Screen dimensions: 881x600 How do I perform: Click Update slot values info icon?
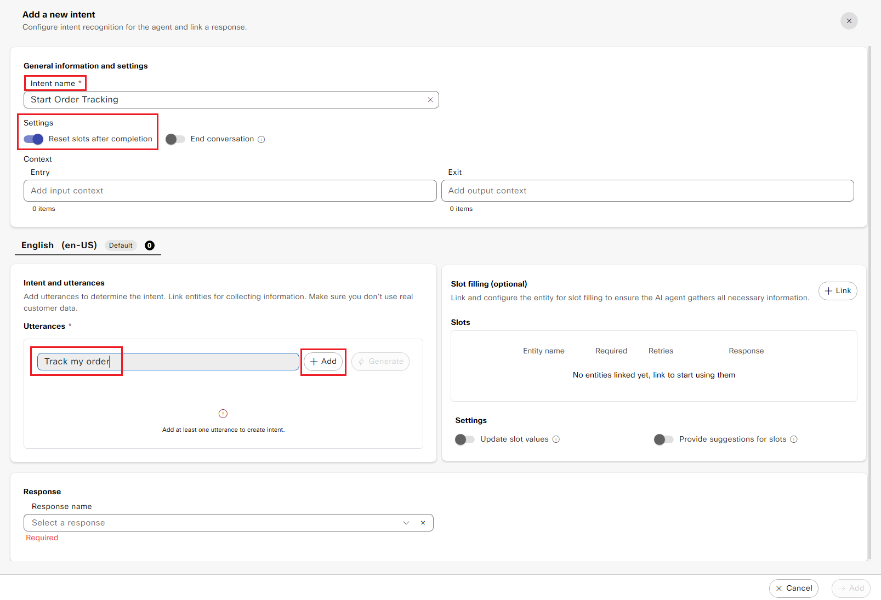click(x=556, y=439)
